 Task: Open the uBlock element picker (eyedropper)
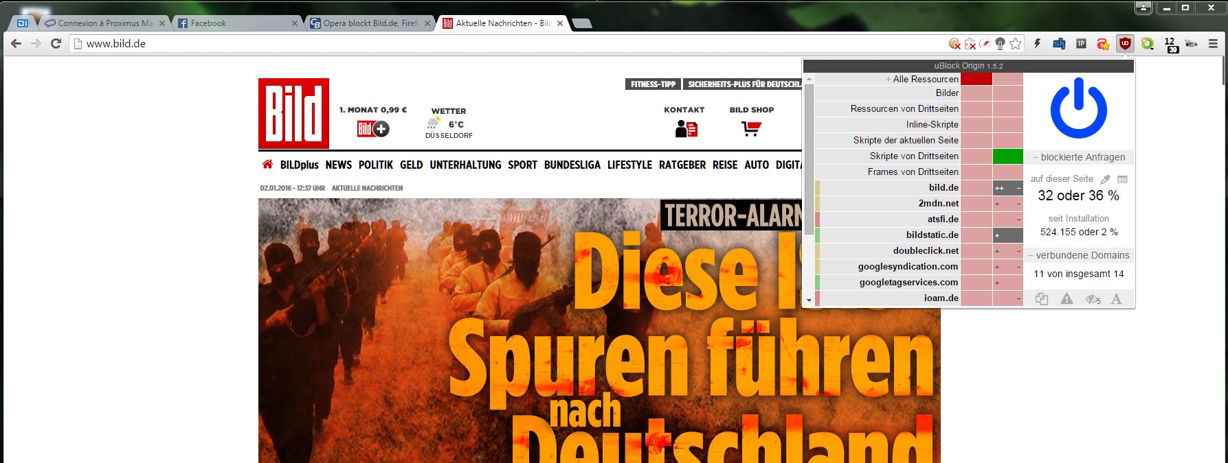1105,179
